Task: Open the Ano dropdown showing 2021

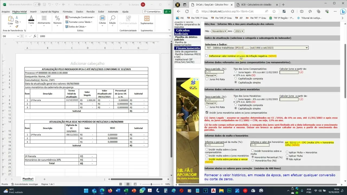Action: [239, 31]
